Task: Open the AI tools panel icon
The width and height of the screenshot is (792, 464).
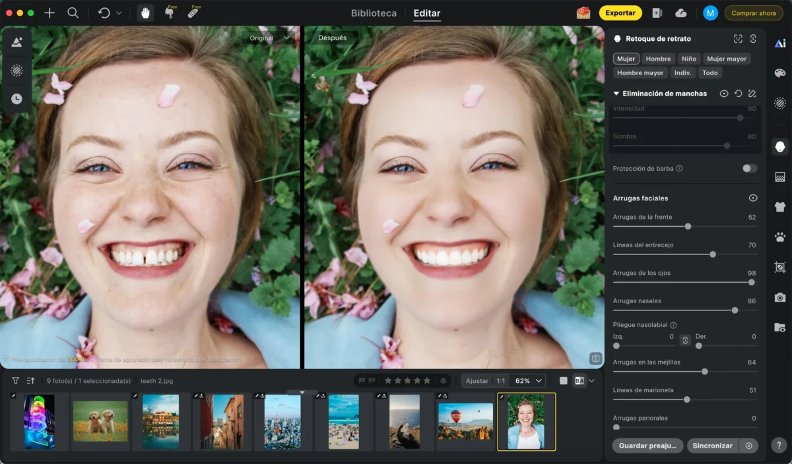Action: 780,43
